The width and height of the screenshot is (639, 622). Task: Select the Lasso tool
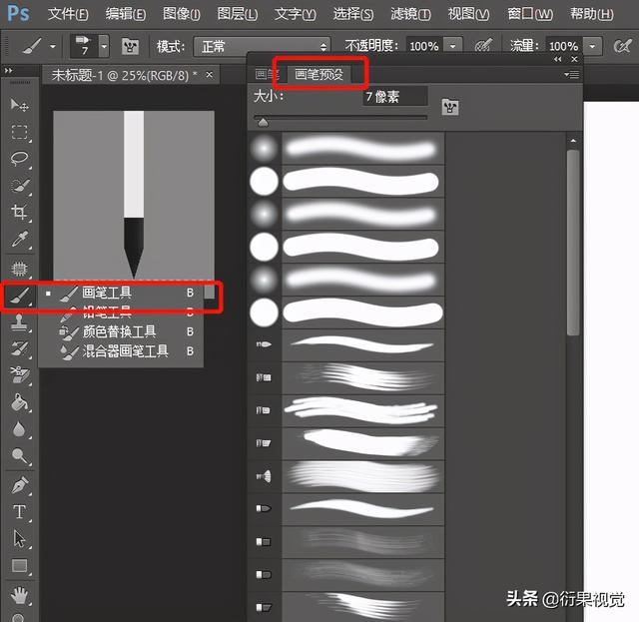click(x=19, y=159)
